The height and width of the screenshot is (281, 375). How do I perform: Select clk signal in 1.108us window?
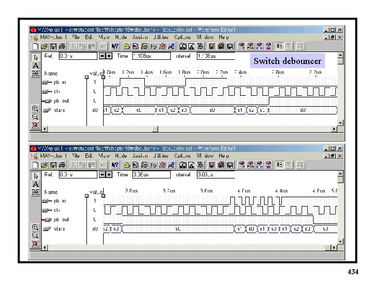(51, 92)
